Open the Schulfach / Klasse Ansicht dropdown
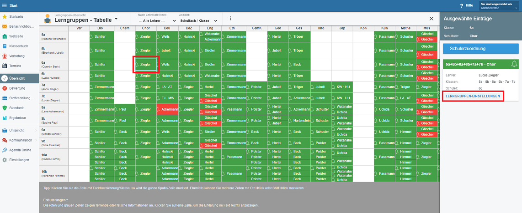This screenshot has width=522, height=213. click(x=197, y=21)
